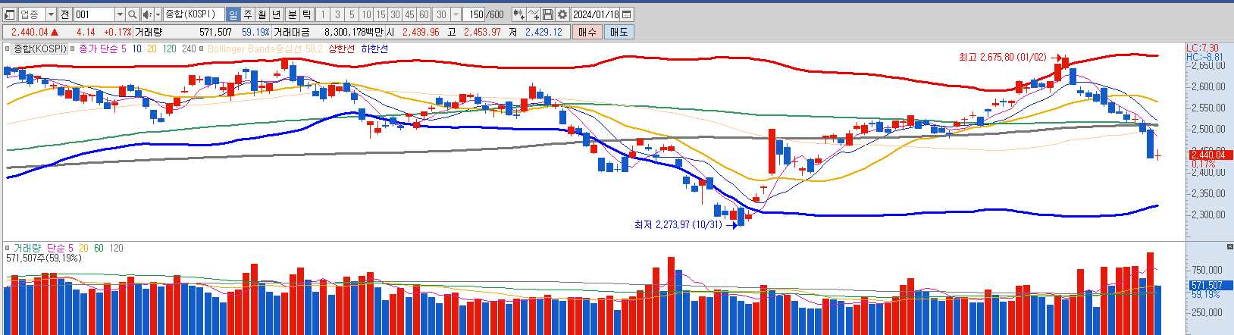The image size is (1234, 335).
Task: Click the 2,429.12 low price value
Action: tap(543, 32)
